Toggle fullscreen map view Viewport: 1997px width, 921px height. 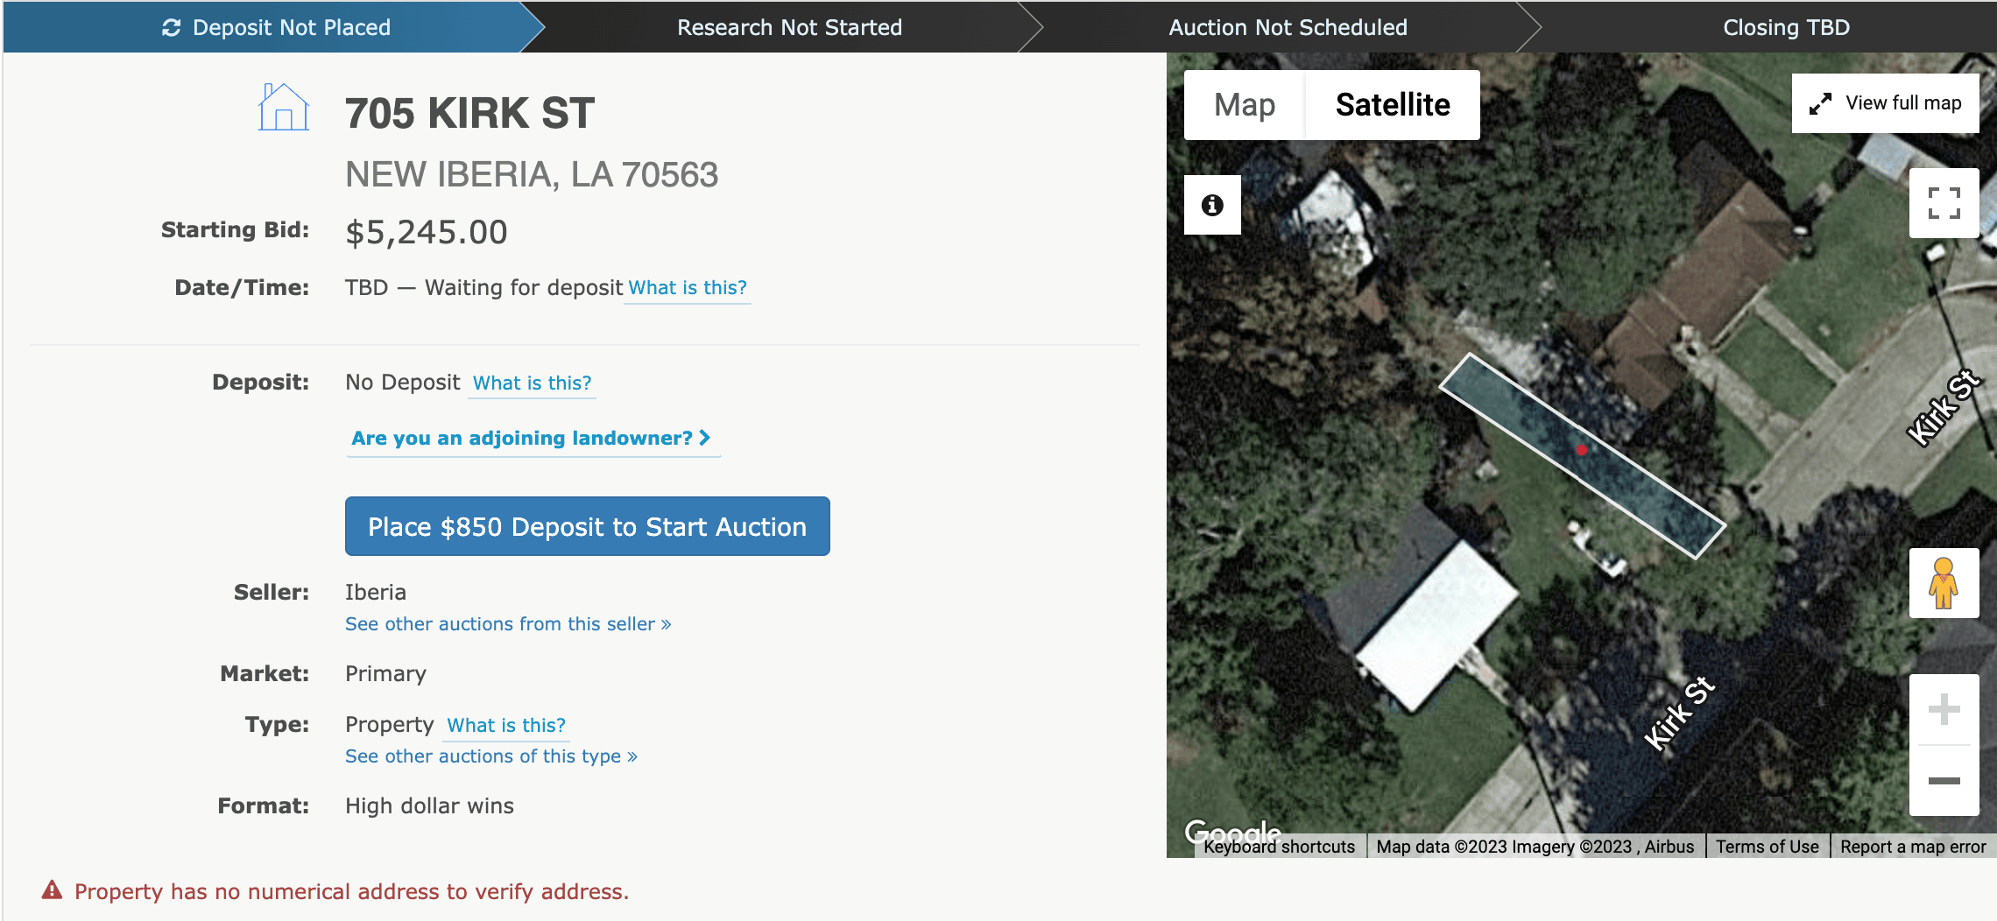(x=1944, y=203)
